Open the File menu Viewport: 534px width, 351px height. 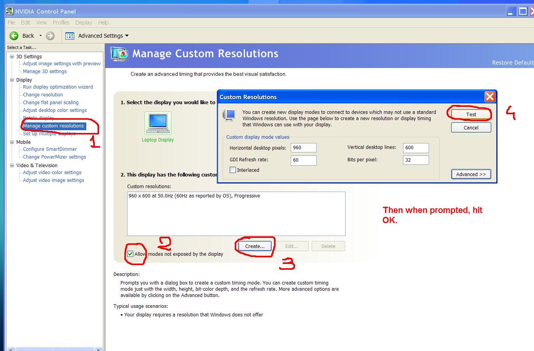coord(11,23)
